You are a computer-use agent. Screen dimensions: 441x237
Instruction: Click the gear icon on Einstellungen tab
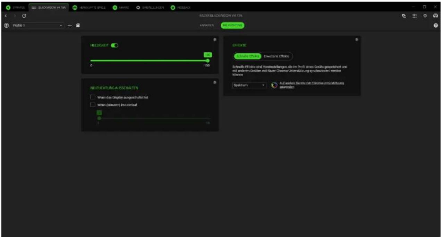138,7
